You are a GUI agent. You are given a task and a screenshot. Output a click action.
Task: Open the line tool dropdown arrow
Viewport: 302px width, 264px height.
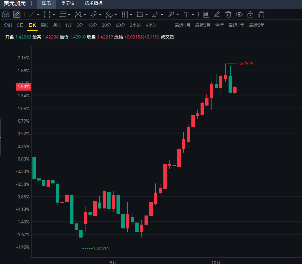click(38, 15)
